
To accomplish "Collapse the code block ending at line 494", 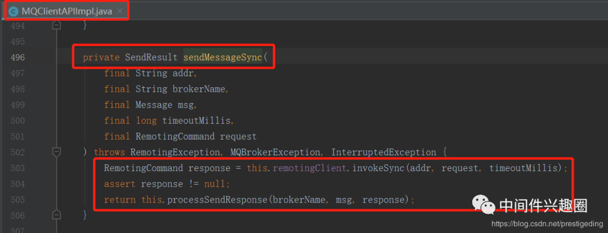I will tap(56, 25).
